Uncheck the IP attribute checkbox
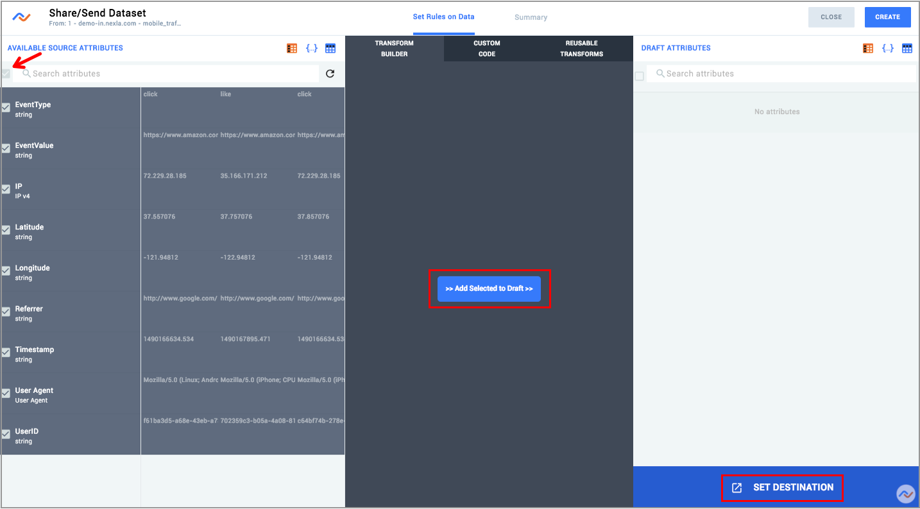920x509 pixels. pyautogui.click(x=6, y=189)
